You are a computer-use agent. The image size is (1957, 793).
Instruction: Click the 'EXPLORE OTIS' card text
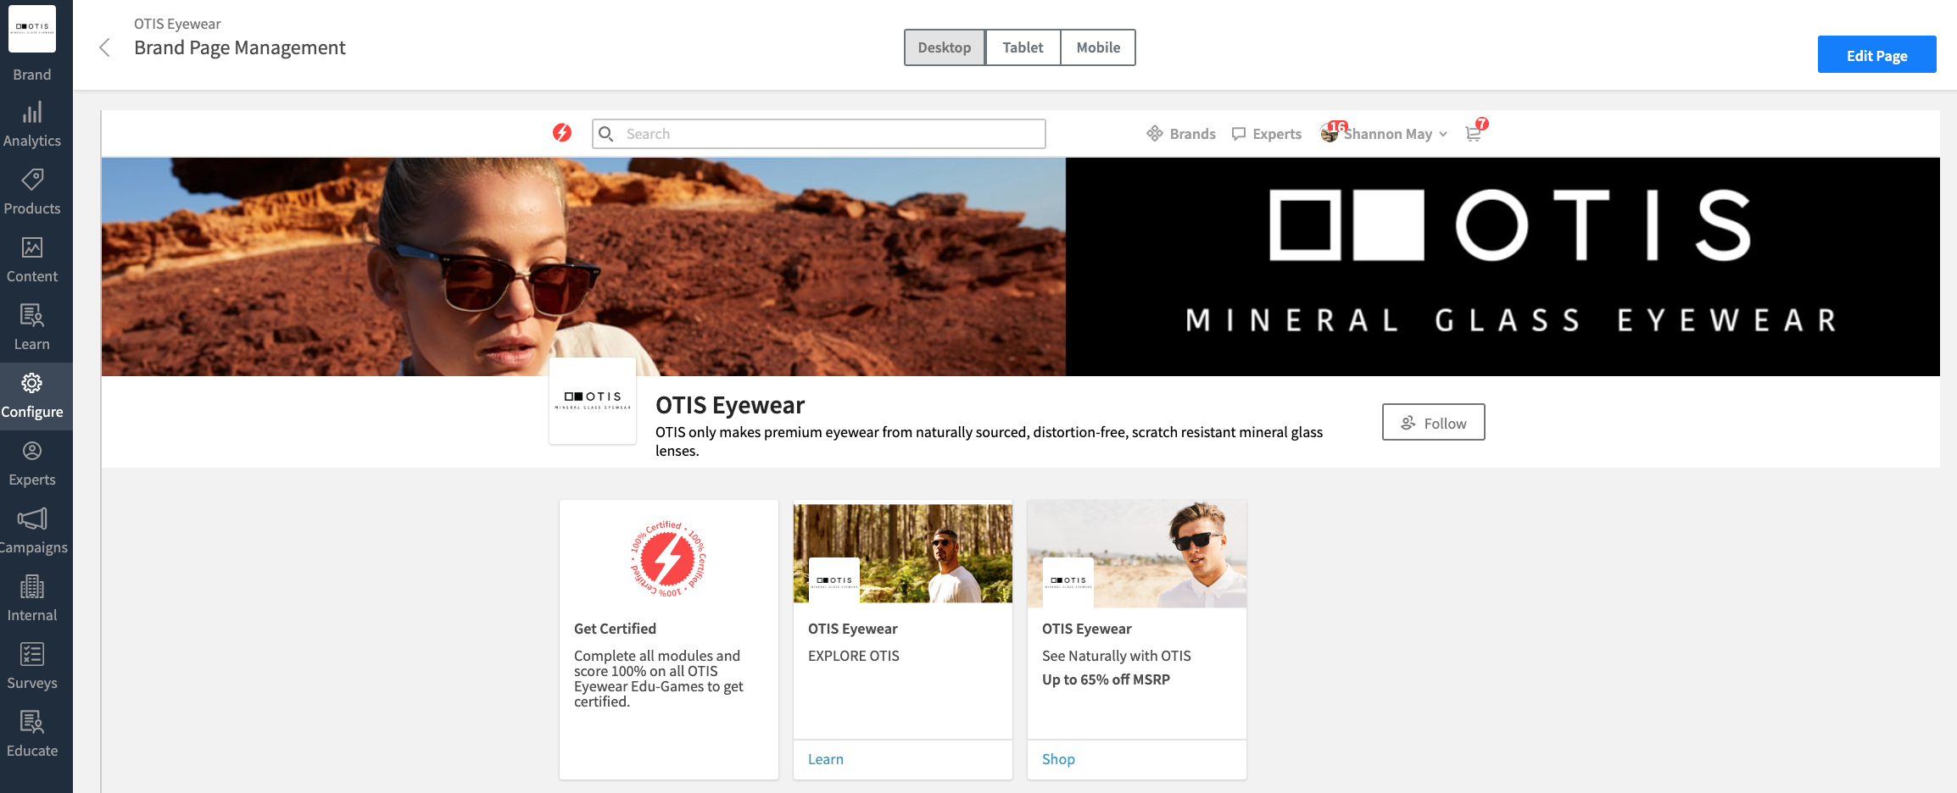pos(854,656)
